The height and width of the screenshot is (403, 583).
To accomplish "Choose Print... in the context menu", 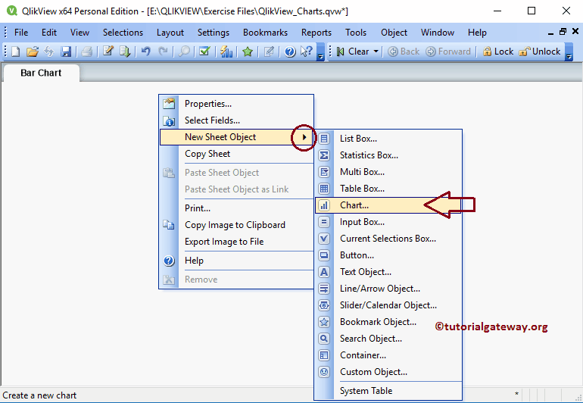I will click(x=236, y=208).
